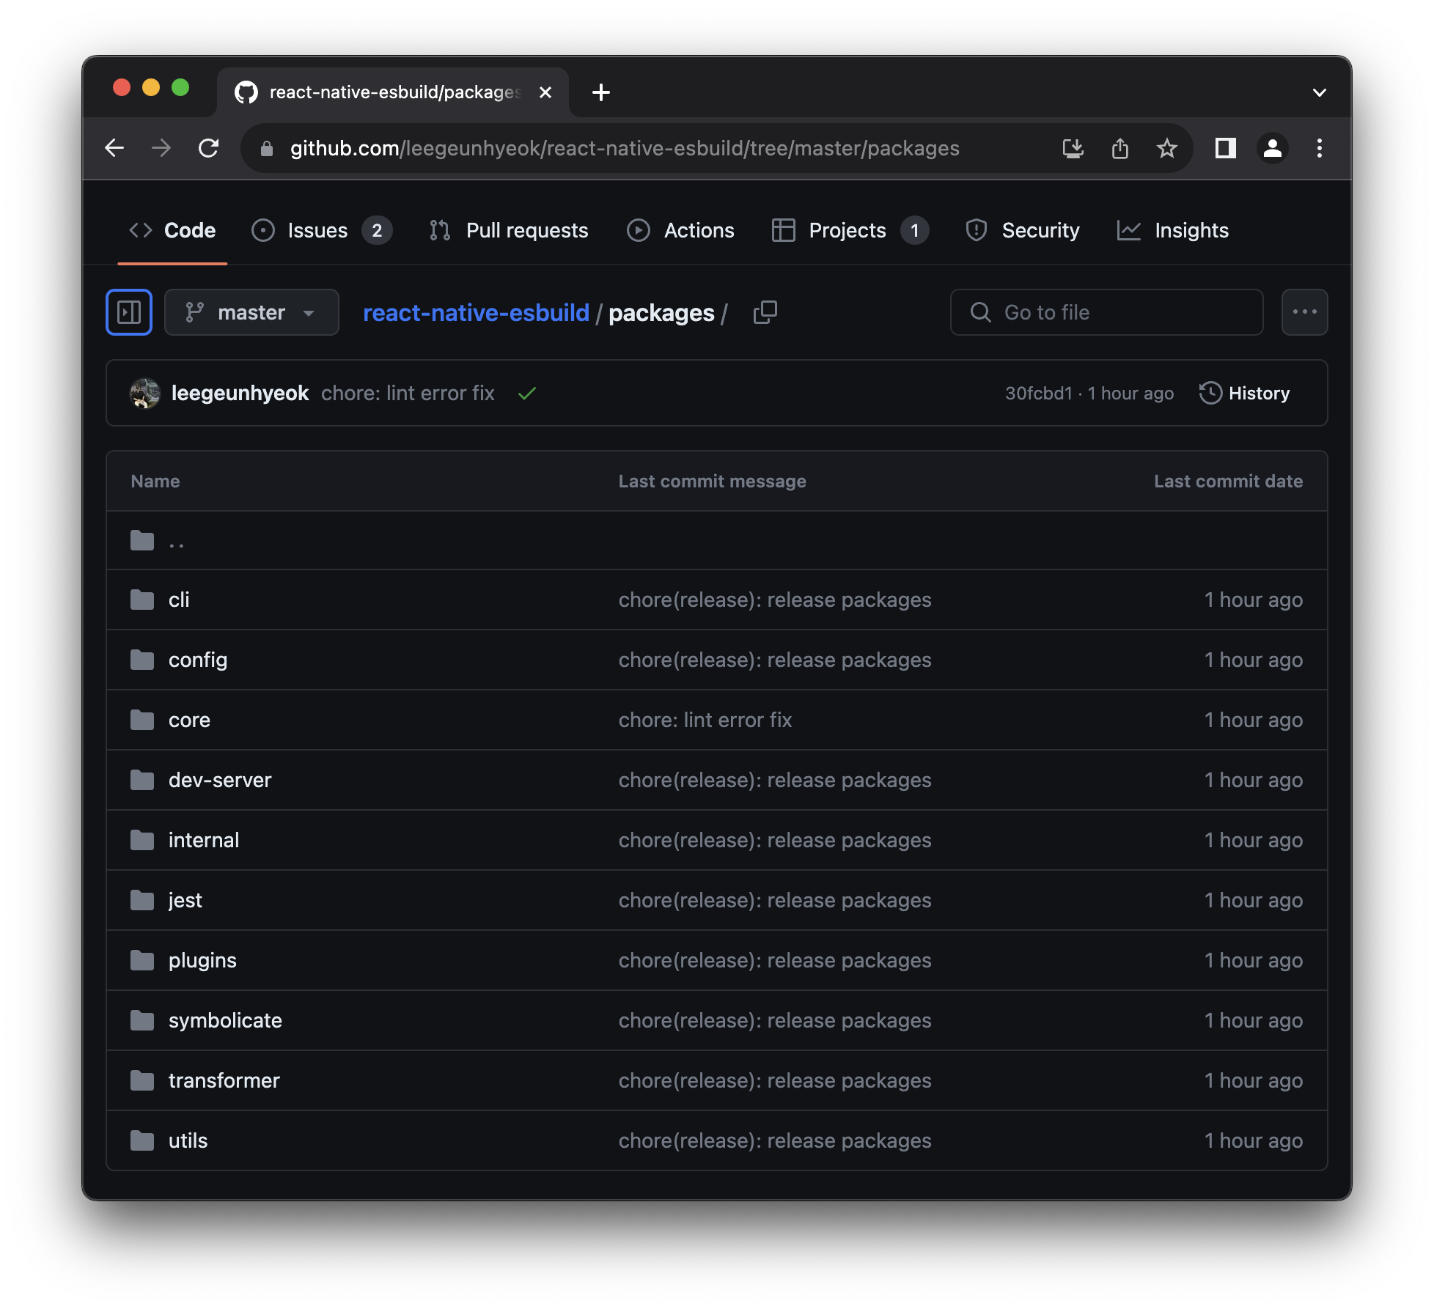Viewport: 1434px width, 1309px height.
Task: Open the core folder
Action: pyautogui.click(x=189, y=720)
